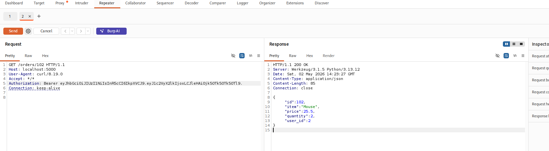This screenshot has width=549, height=151.
Task: Switch Response view to Render
Action: click(x=329, y=56)
